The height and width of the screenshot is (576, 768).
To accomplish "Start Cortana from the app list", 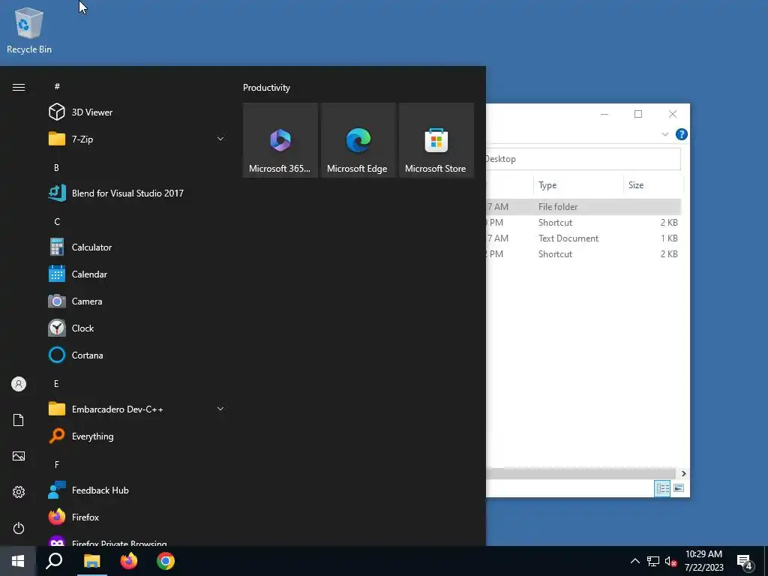I will pos(137,355).
